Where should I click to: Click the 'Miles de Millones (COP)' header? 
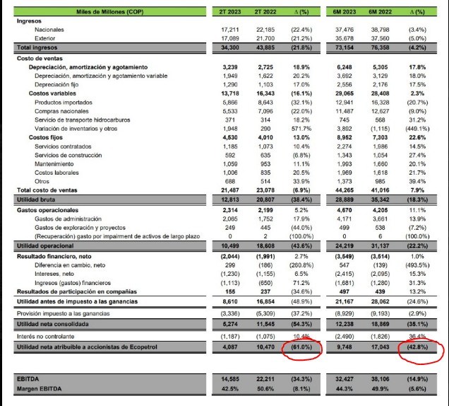[x=109, y=12]
